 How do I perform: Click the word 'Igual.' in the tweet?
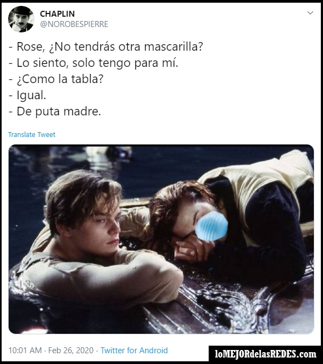click(x=31, y=95)
